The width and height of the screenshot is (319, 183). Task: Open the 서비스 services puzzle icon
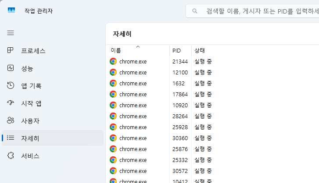click(11, 155)
